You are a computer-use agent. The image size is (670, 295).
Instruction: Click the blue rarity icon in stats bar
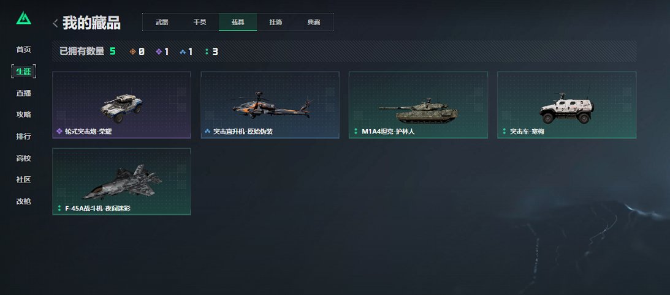183,51
